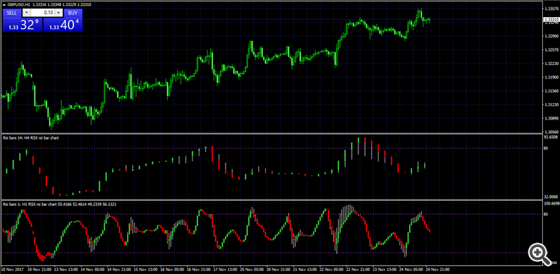Increase trade volume with up arrow
The image size is (560, 274).
[x=58, y=13]
